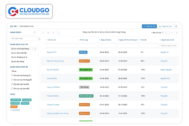Screen dimensions: 189x126
Task: Go to next page with right arrow
Action: [177, 33]
